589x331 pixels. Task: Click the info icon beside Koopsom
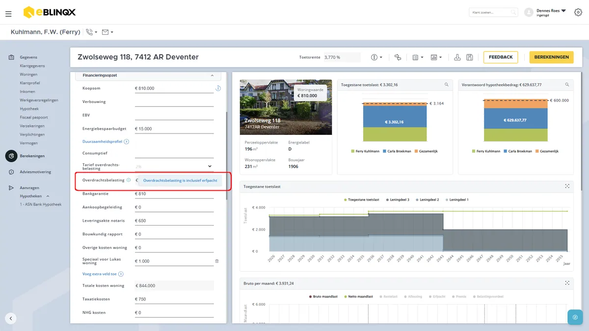tap(218, 88)
